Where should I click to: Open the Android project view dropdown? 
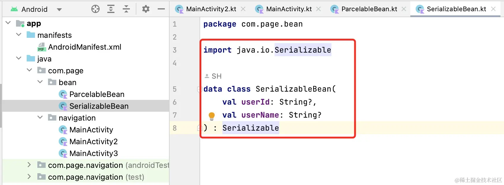pyautogui.click(x=59, y=9)
